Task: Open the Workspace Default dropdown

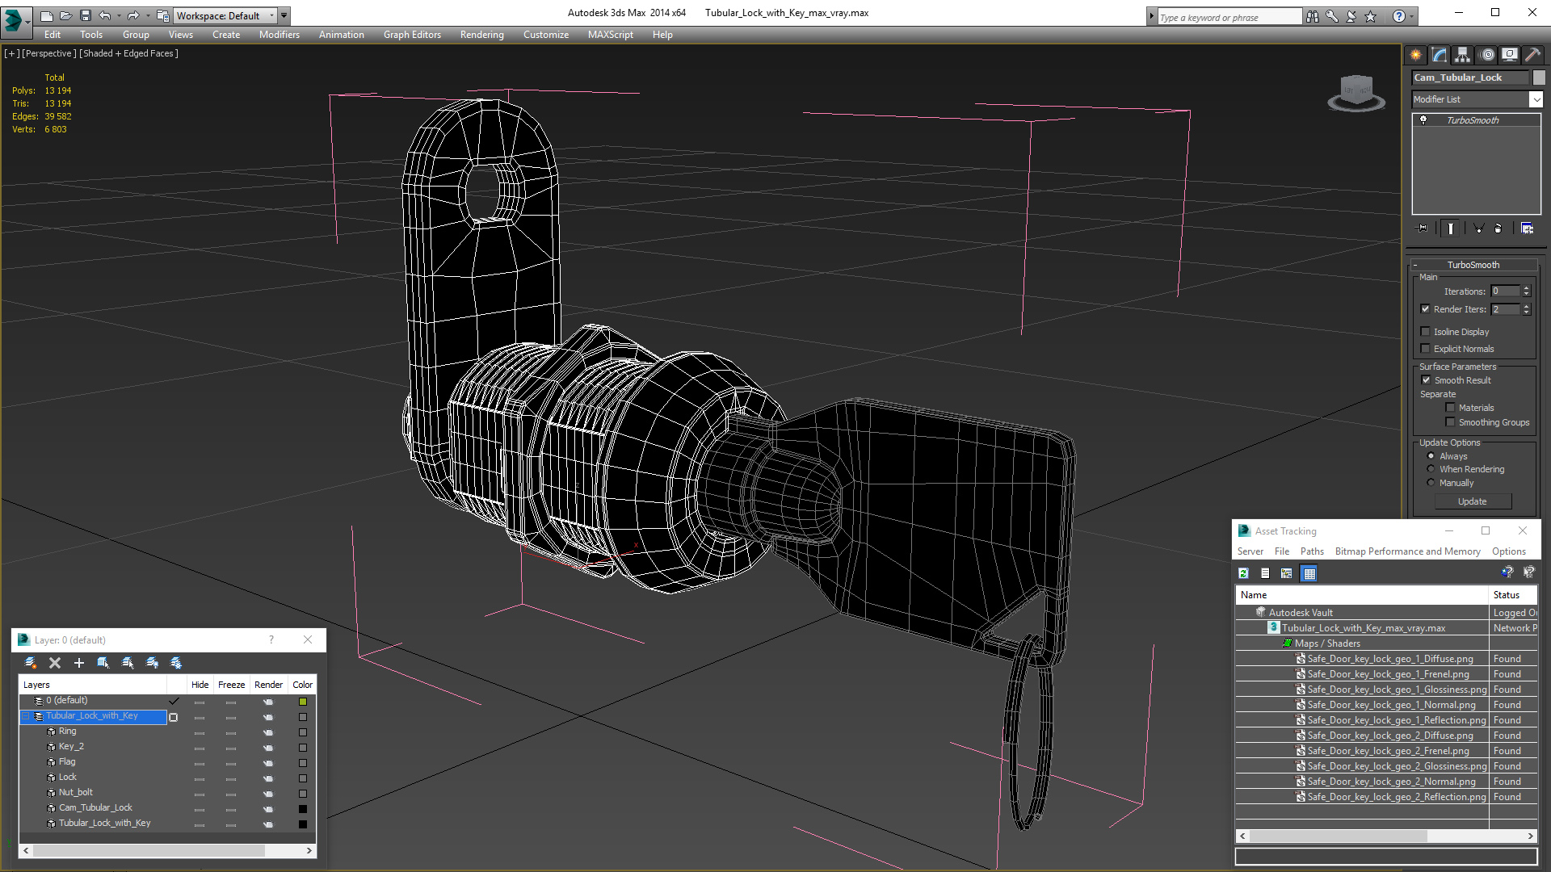Action: (272, 15)
